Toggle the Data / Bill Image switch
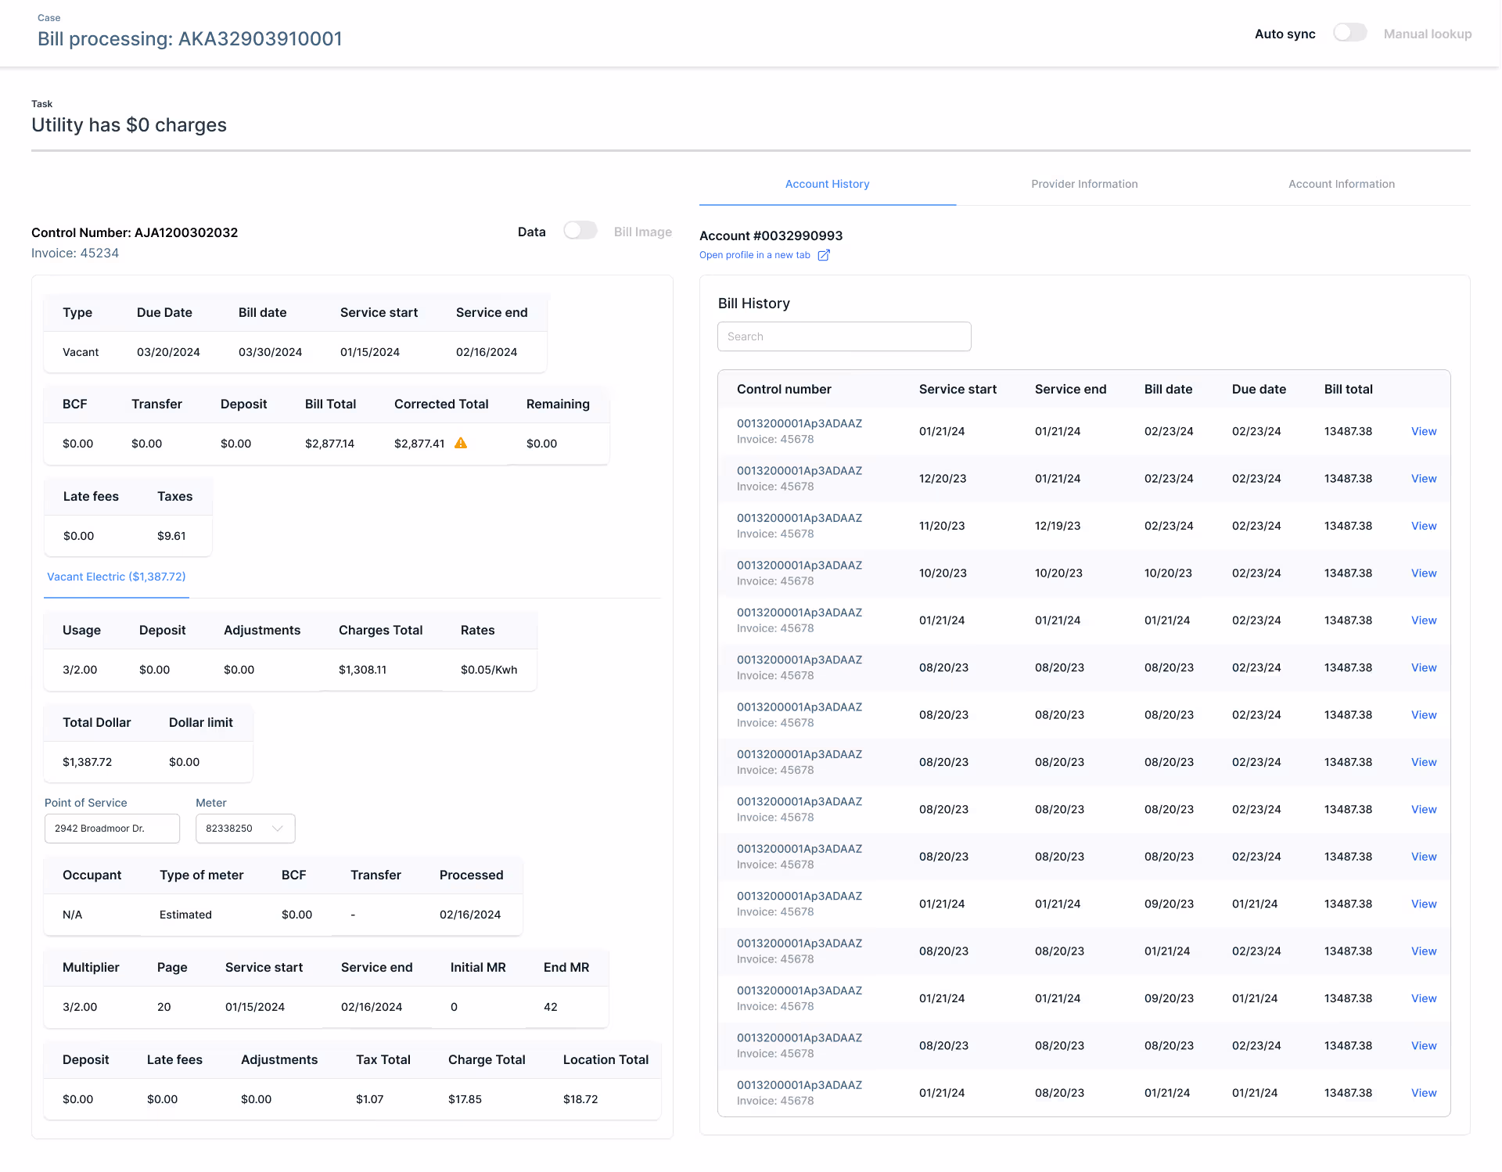This screenshot has width=1502, height=1172. (x=580, y=231)
